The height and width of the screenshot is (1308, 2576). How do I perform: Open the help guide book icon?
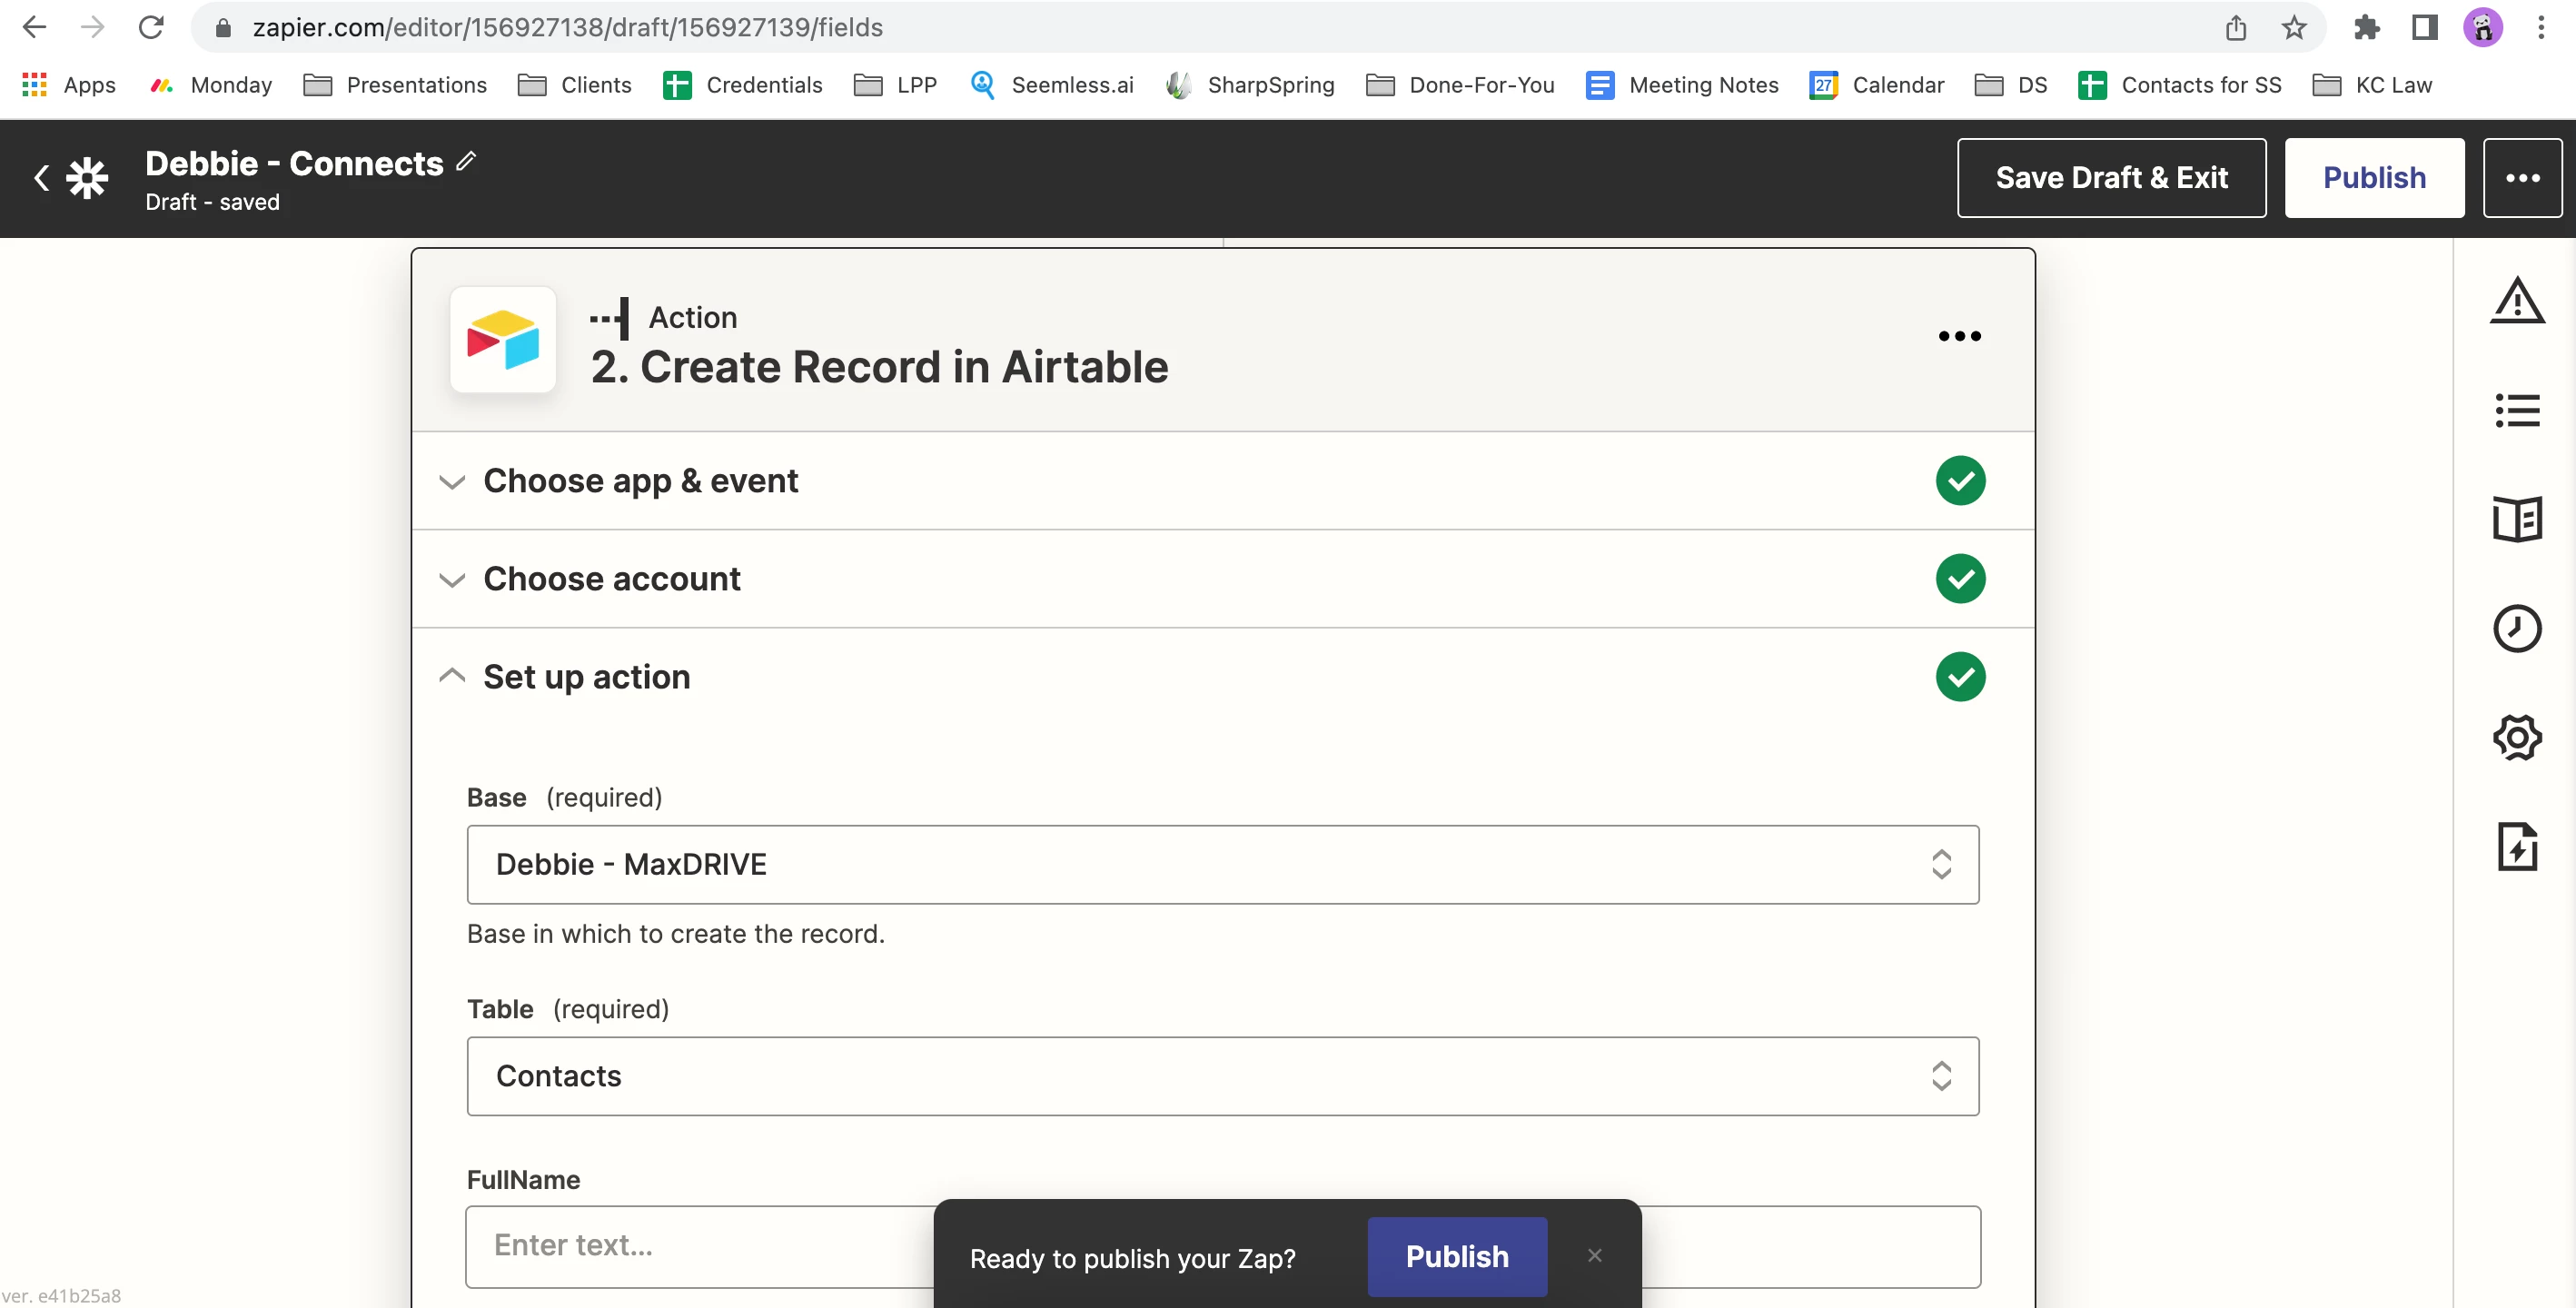(2516, 519)
